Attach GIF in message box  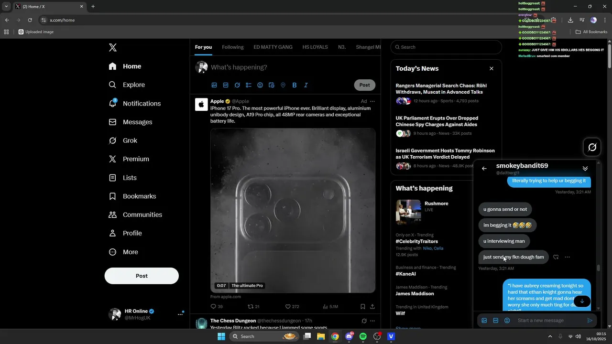click(x=496, y=321)
